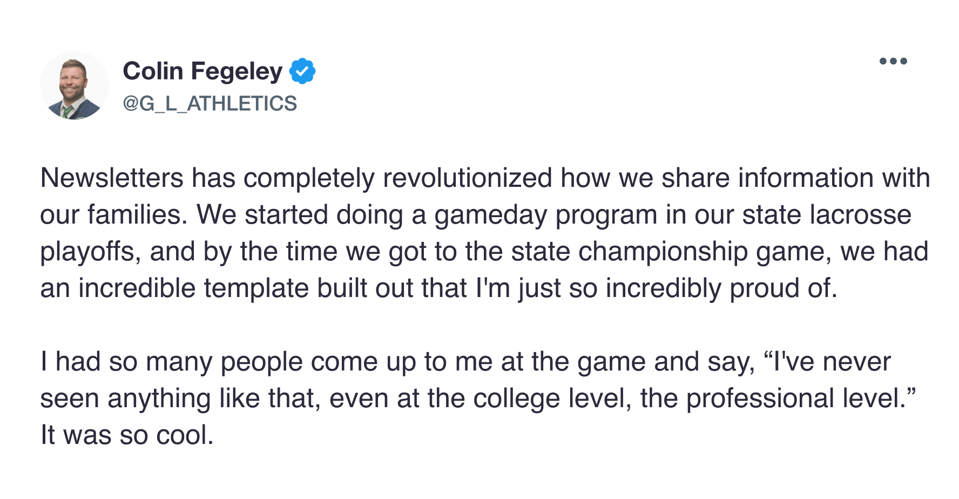The image size is (959, 499).
Task: Open the three-dot more options menu
Action: 893,61
